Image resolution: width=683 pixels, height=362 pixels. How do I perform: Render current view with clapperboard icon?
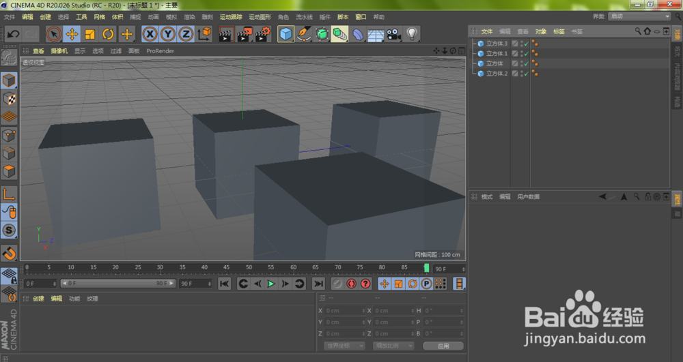226,34
